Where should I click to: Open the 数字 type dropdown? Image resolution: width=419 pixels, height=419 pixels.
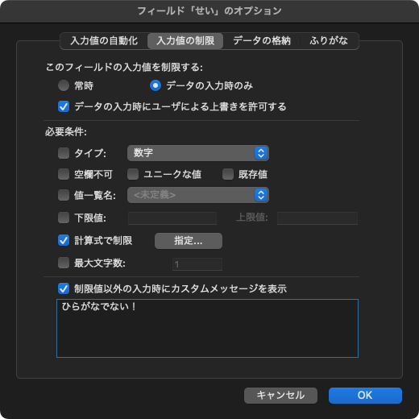click(198, 153)
